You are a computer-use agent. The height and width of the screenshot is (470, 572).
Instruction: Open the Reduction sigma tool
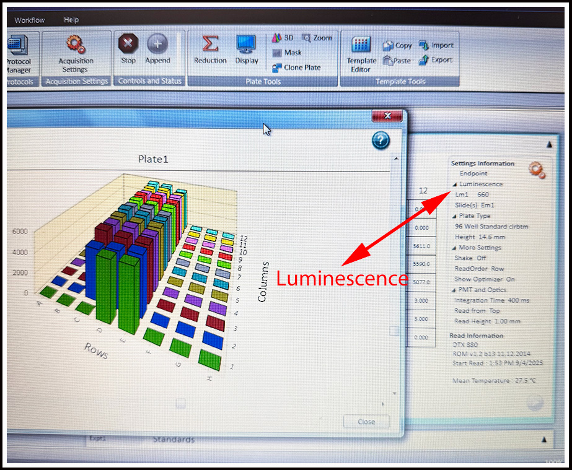coord(210,49)
